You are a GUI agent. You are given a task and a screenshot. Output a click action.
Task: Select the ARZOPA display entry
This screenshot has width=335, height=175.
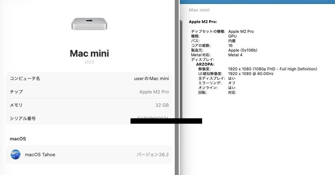tap(205, 64)
